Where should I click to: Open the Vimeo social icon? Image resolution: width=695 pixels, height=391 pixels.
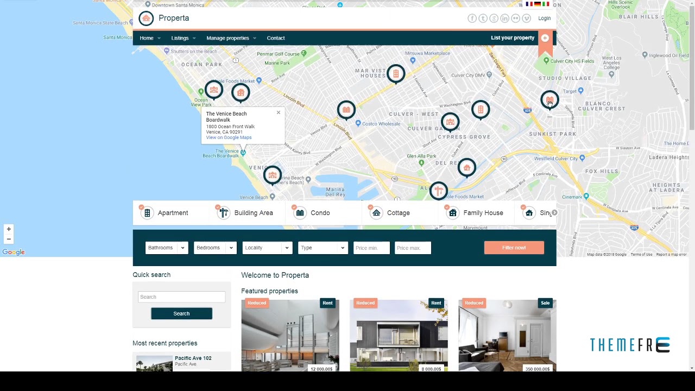pos(526,18)
